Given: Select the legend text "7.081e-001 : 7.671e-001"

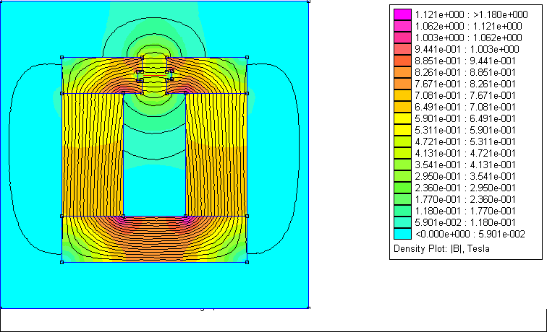Looking at the screenshot, I should click(465, 95).
